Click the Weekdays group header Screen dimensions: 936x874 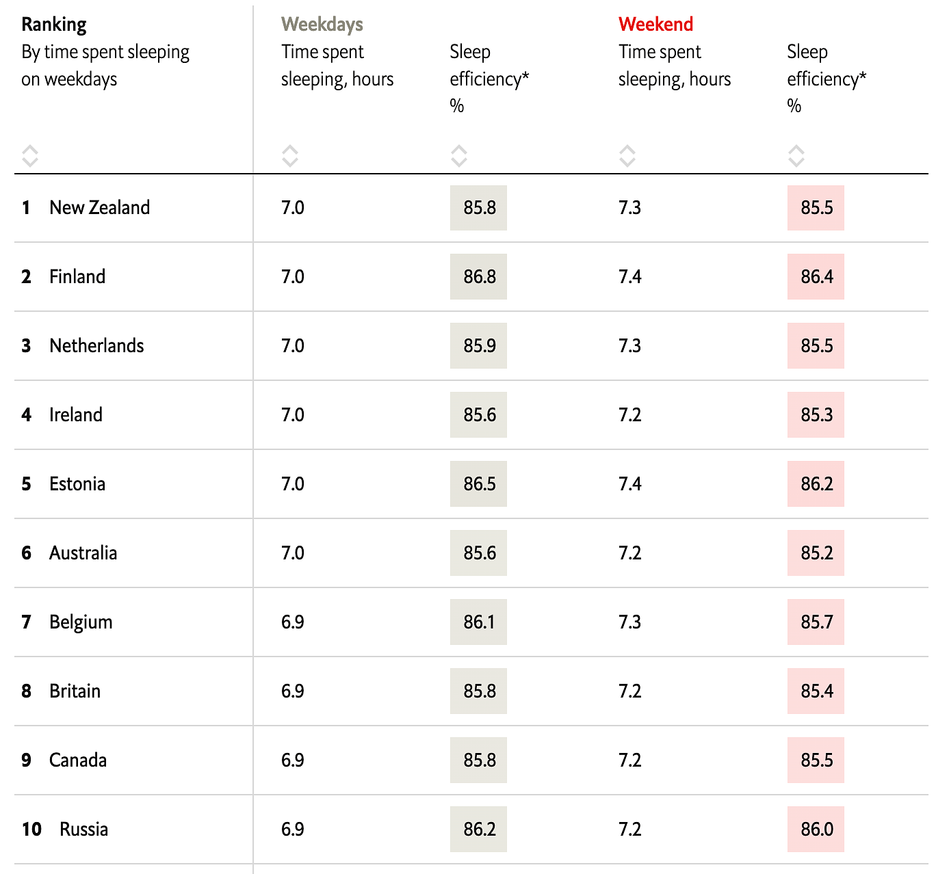pyautogui.click(x=322, y=25)
